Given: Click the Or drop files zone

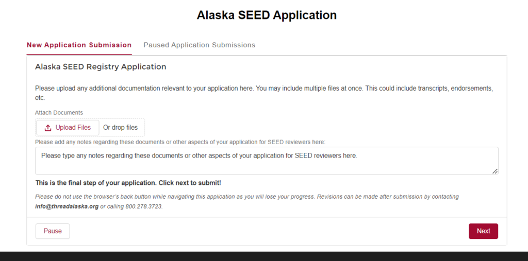Looking at the screenshot, I should pos(120,128).
